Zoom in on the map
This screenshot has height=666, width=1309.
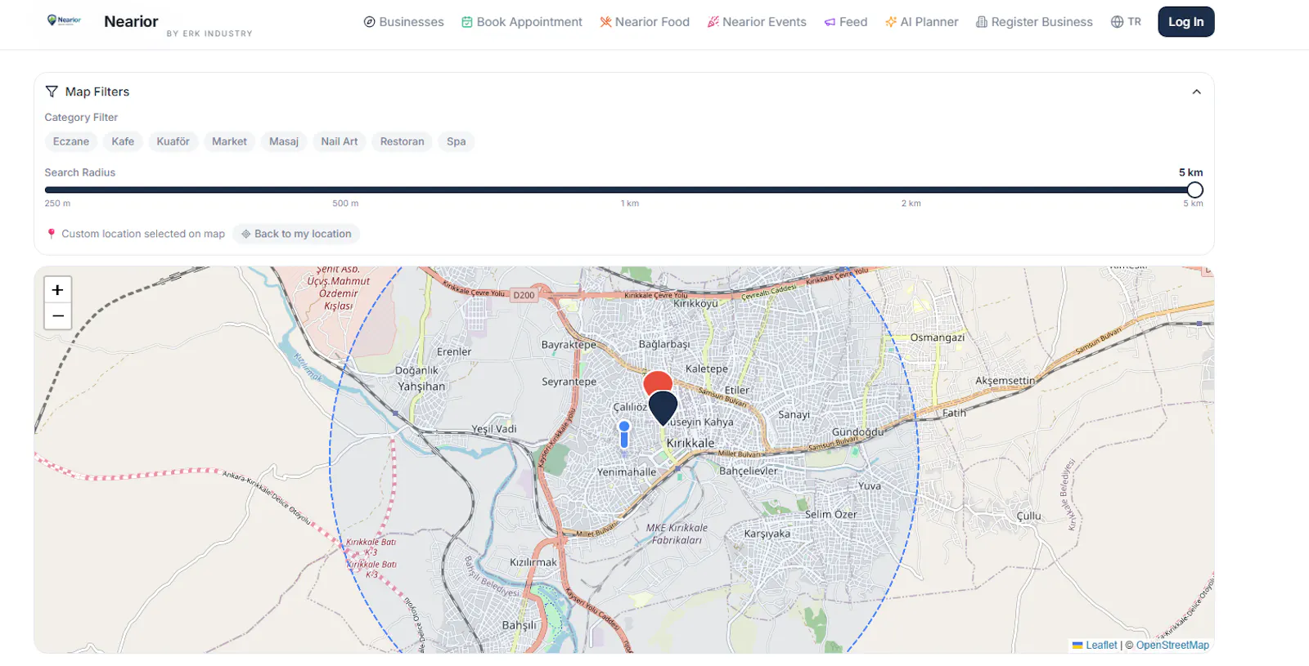point(57,290)
